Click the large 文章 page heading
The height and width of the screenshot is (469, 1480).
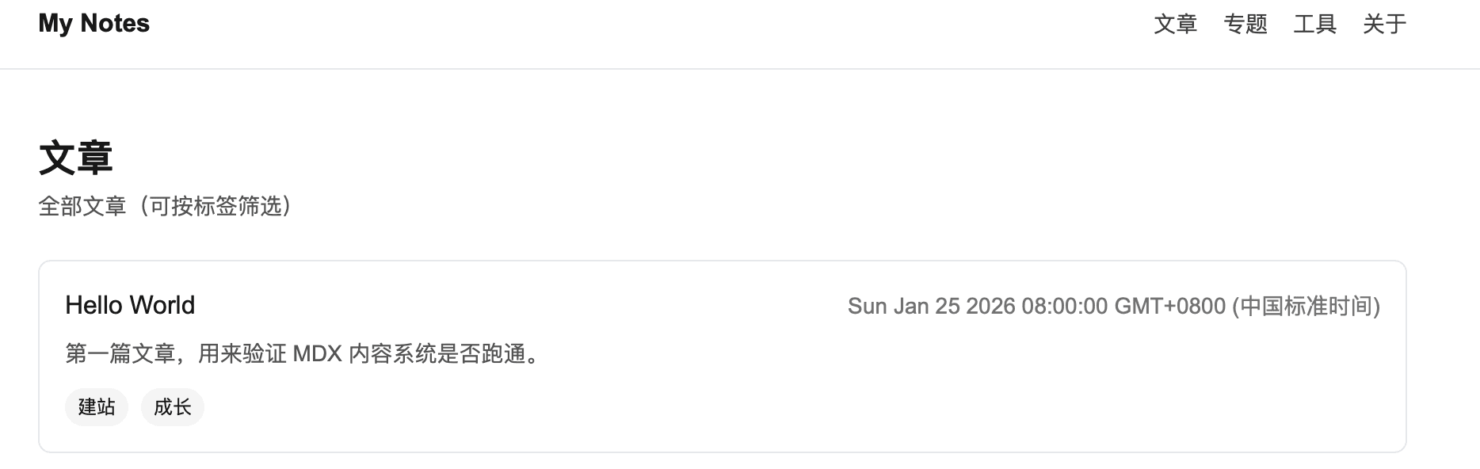(76, 158)
